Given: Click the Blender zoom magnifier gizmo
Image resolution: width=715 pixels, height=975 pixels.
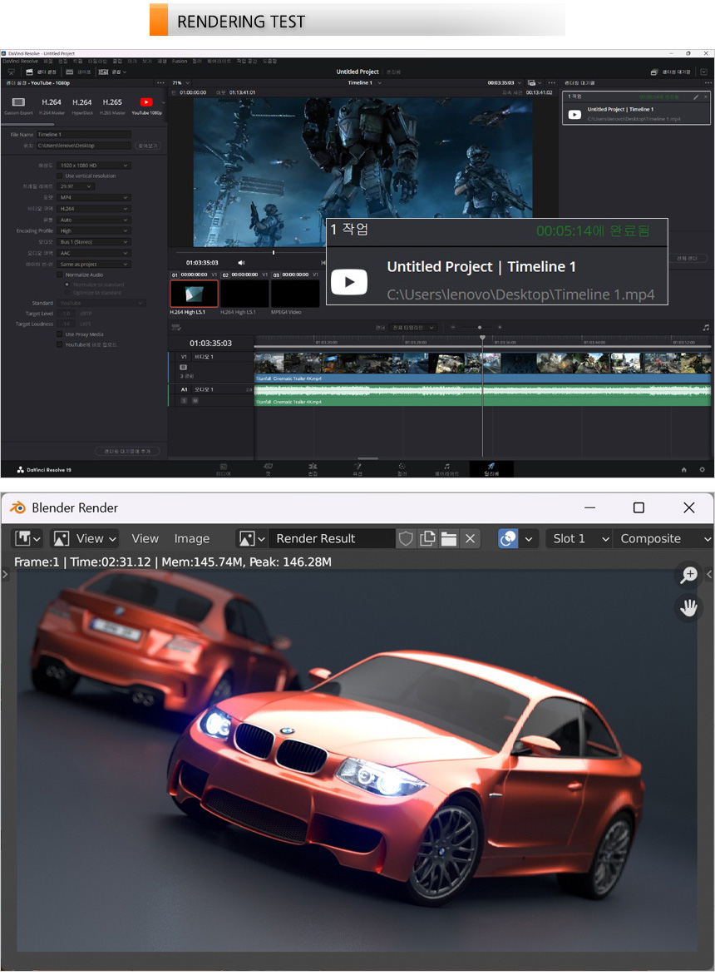Looking at the screenshot, I should (x=688, y=574).
